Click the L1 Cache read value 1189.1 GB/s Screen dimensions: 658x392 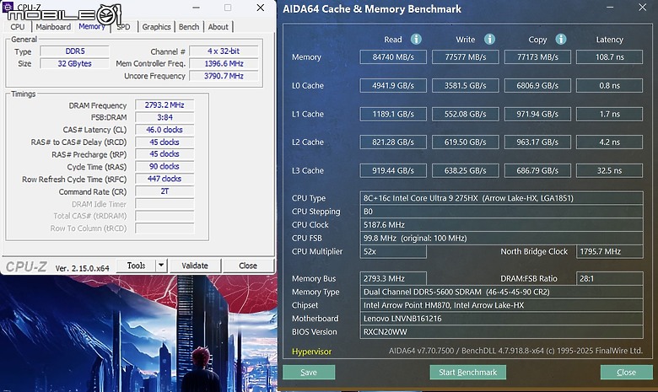(393, 114)
